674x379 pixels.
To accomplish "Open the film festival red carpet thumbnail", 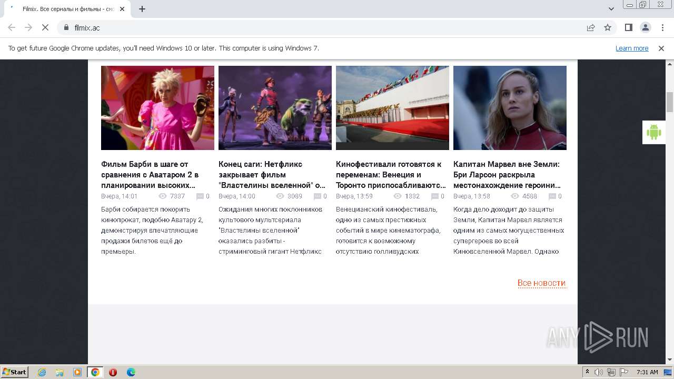I will (392, 108).
